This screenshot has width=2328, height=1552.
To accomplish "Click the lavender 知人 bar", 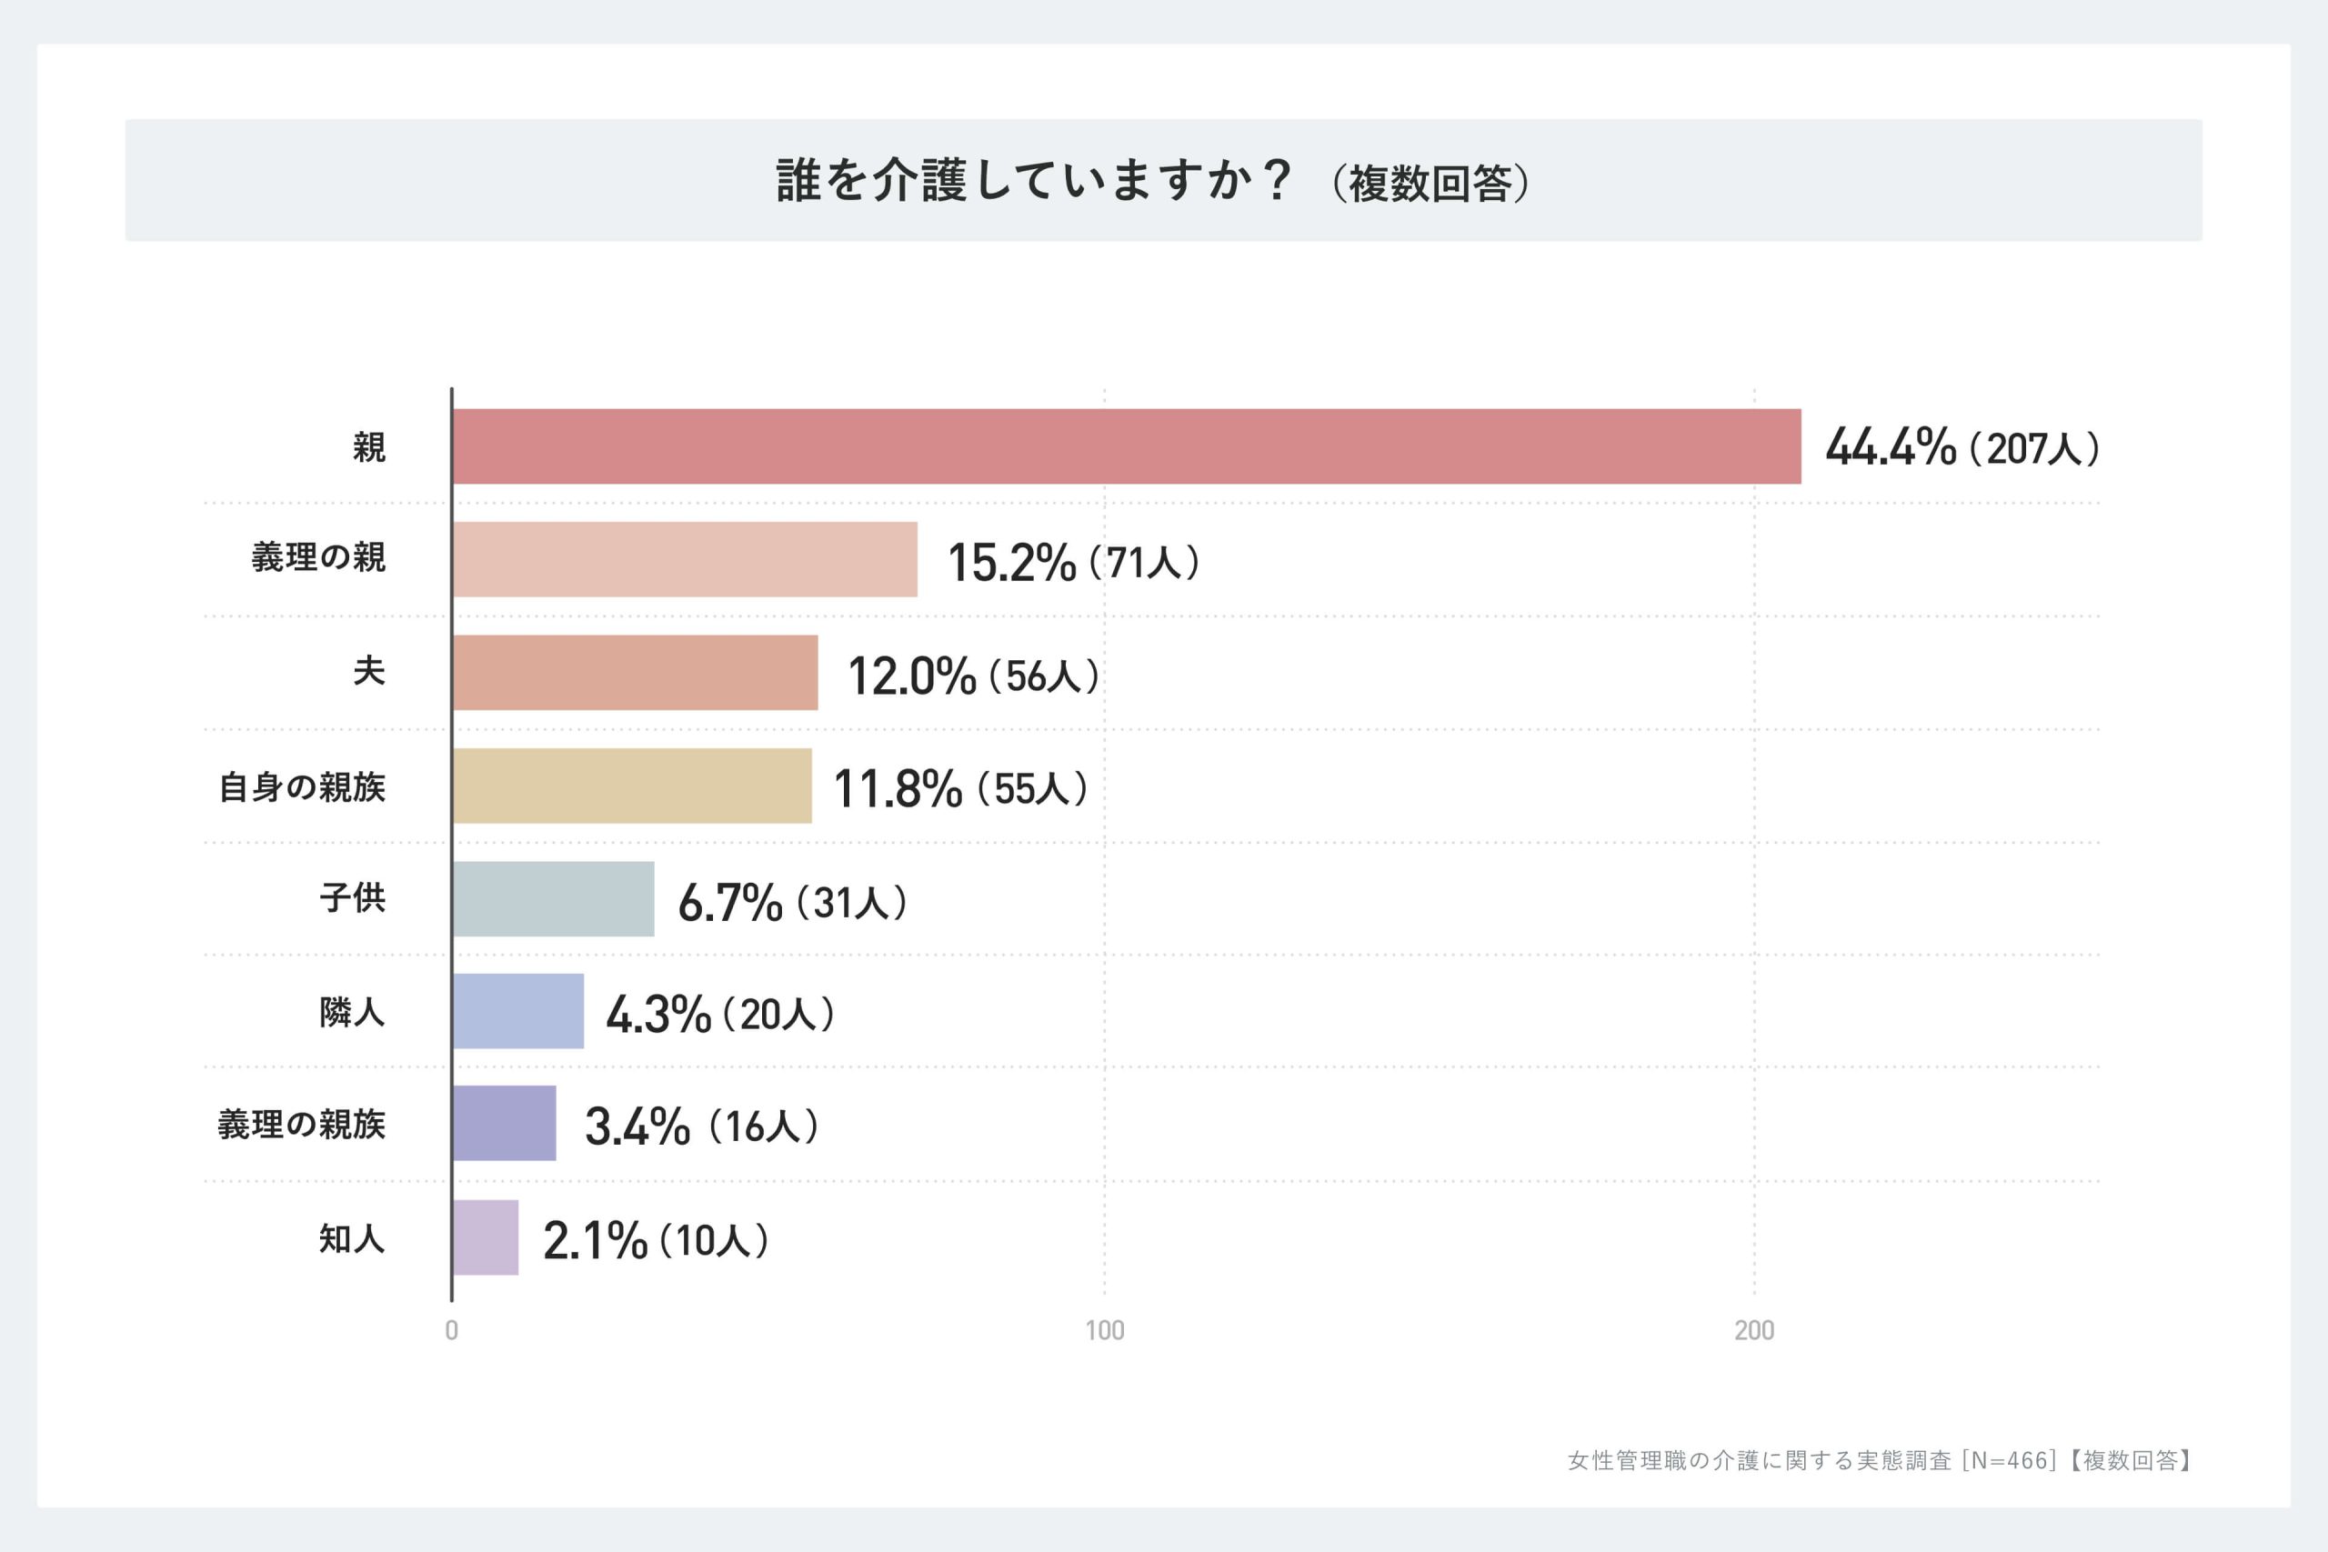I will point(486,1237).
